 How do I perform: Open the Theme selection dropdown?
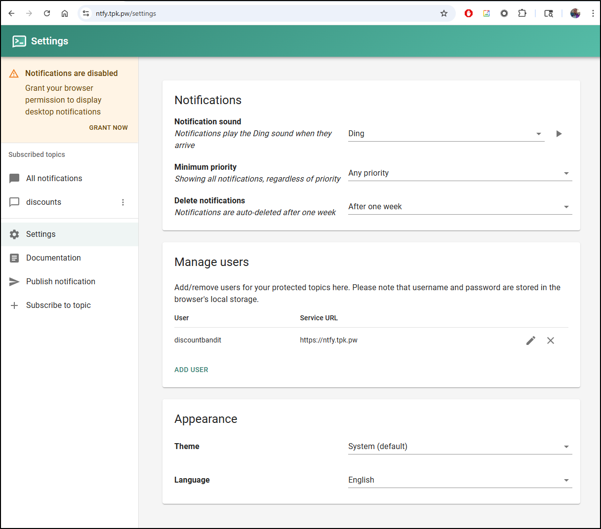(459, 447)
